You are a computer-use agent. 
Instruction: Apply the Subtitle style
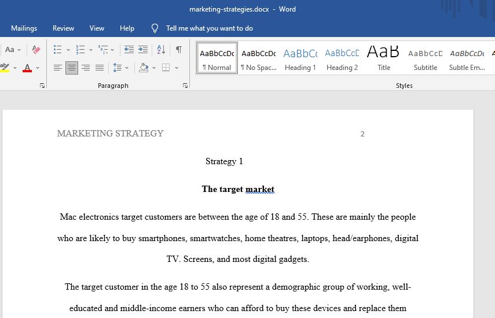tap(425, 58)
